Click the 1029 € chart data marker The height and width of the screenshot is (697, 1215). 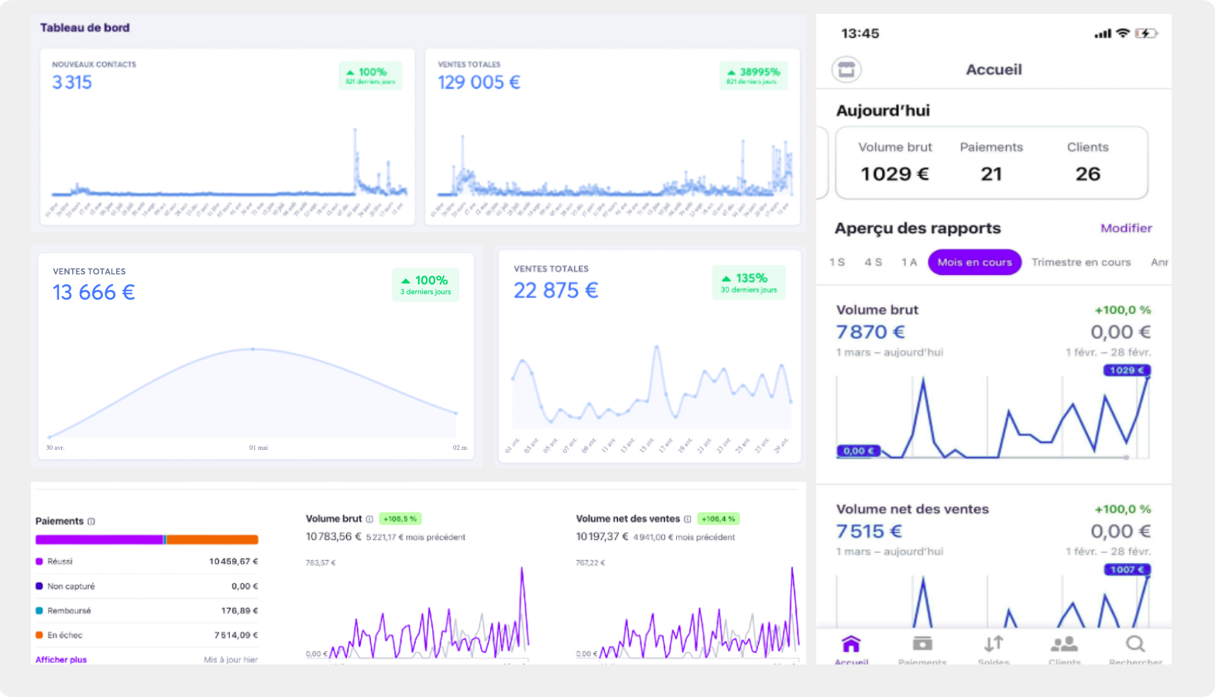1127,370
